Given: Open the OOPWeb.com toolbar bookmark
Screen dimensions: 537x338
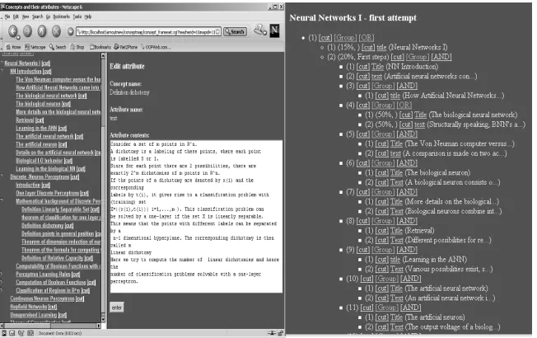Looking at the screenshot, I should click(x=156, y=47).
